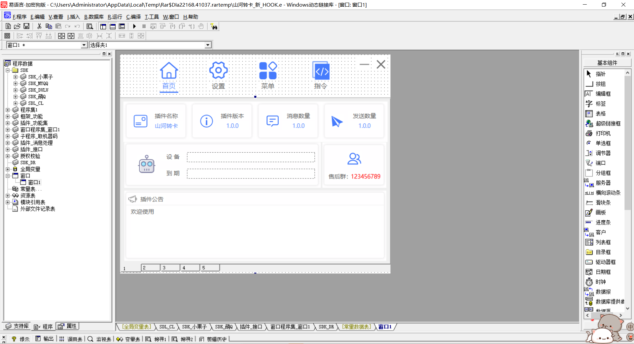Click the 基本组件 header button
Viewport: 634px width, 344px height.
[607, 63]
